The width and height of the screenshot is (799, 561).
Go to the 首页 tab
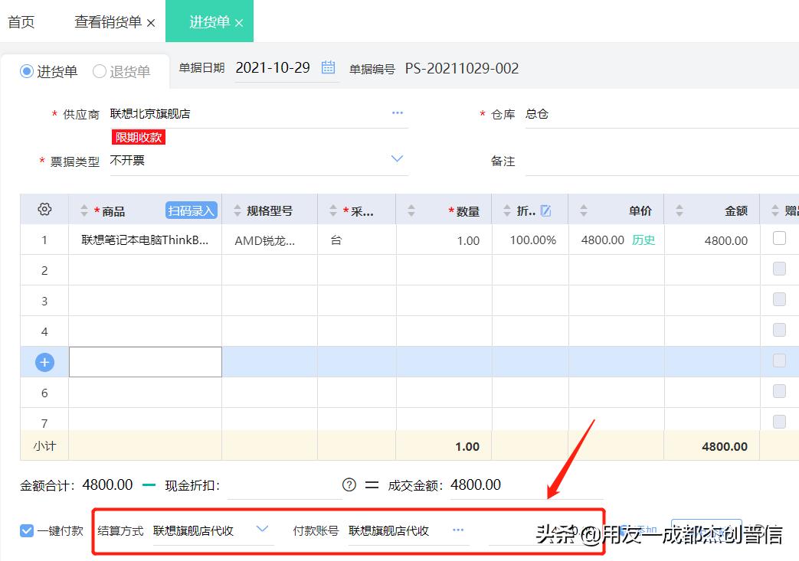(x=21, y=21)
